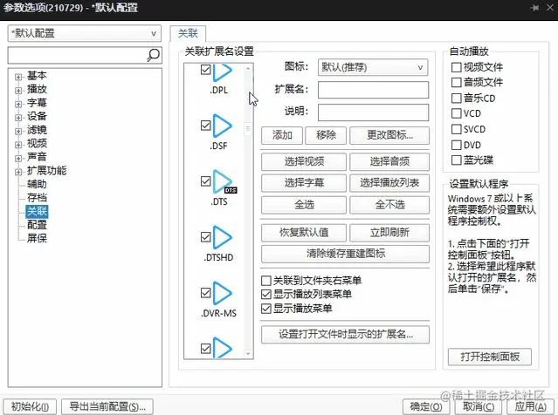Open the 默认配置 profile dropdown

point(85,33)
